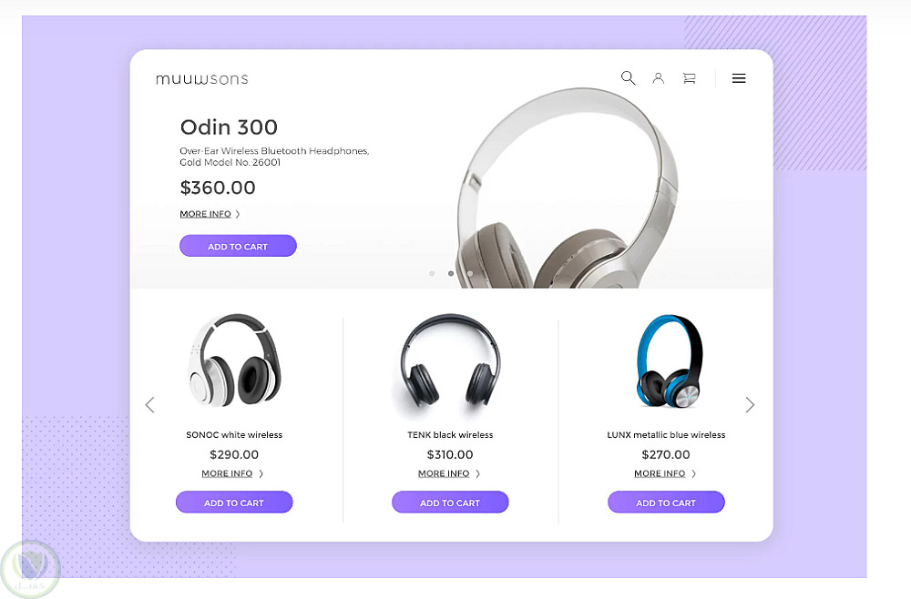Expand More Info chevron under SONOC

261,473
